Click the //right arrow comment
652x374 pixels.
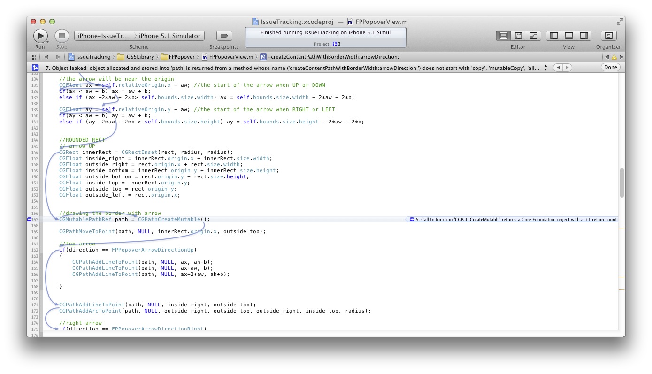tap(81, 323)
